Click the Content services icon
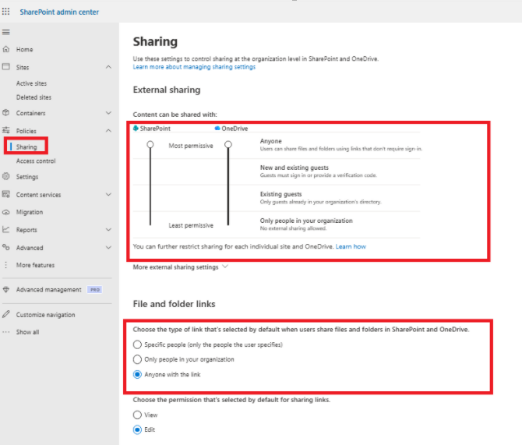Viewport: 522px width, 445px height. coord(6,194)
